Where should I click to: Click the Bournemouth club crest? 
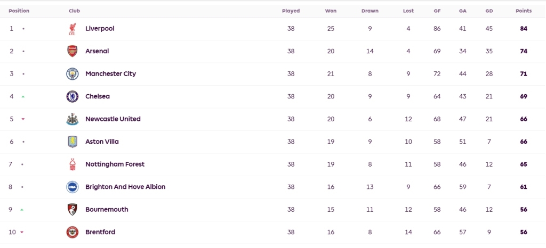click(73, 210)
